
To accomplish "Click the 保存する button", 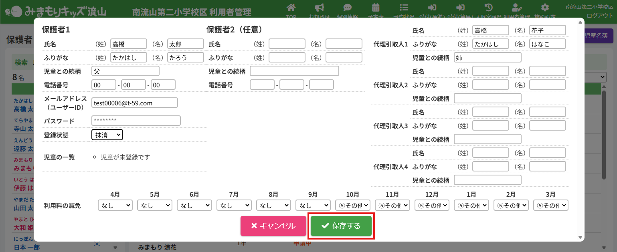I will (x=341, y=226).
